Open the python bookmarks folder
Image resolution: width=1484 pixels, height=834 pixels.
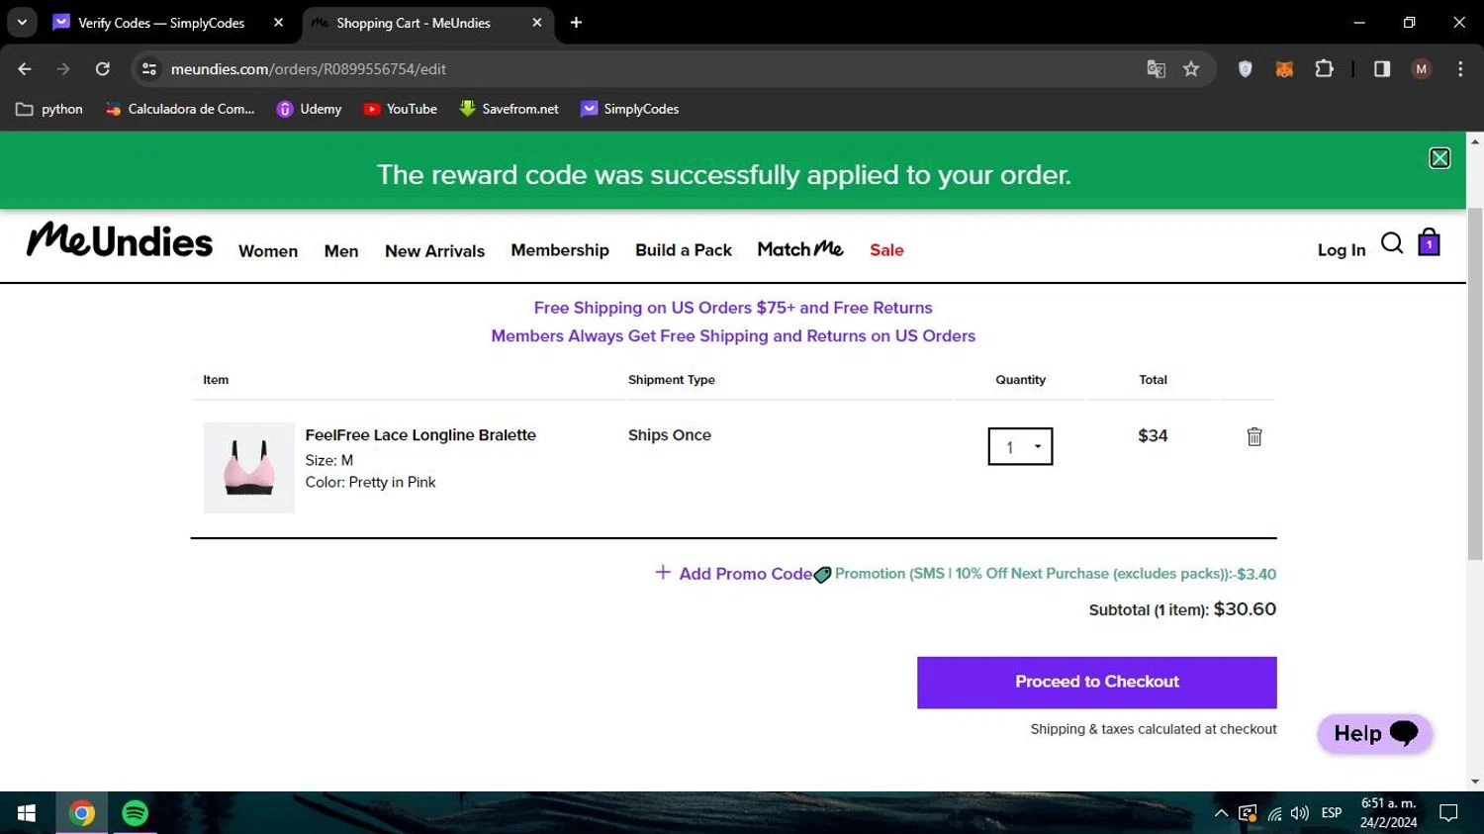49,109
